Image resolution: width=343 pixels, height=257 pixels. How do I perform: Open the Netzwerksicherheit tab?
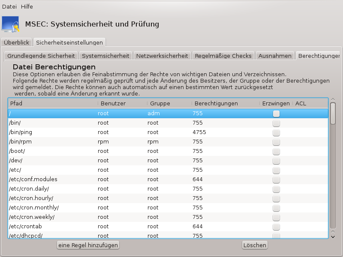(x=162, y=56)
